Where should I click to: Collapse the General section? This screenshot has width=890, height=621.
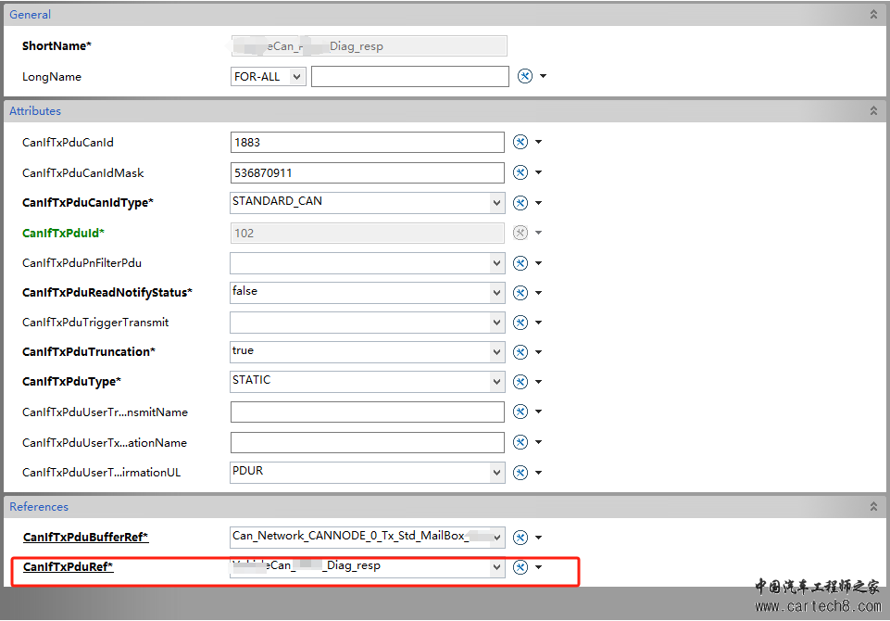873,15
